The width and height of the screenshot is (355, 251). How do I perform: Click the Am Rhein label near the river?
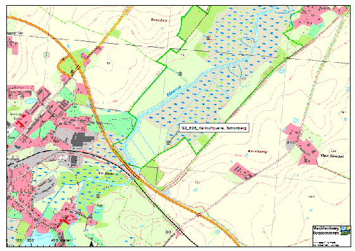click(105, 173)
